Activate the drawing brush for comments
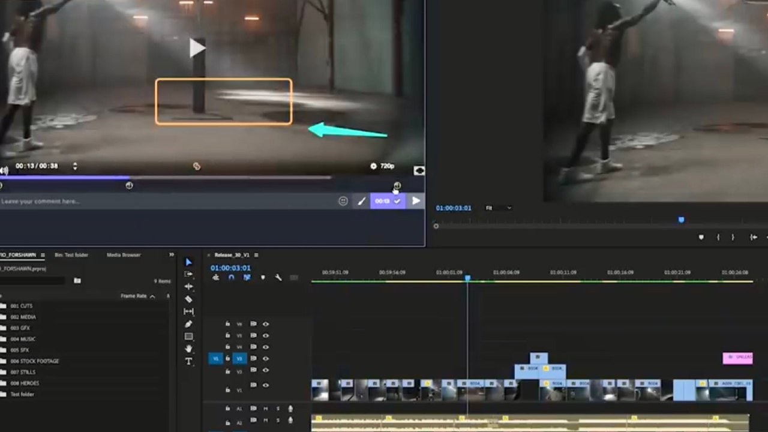The width and height of the screenshot is (768, 432). (361, 201)
